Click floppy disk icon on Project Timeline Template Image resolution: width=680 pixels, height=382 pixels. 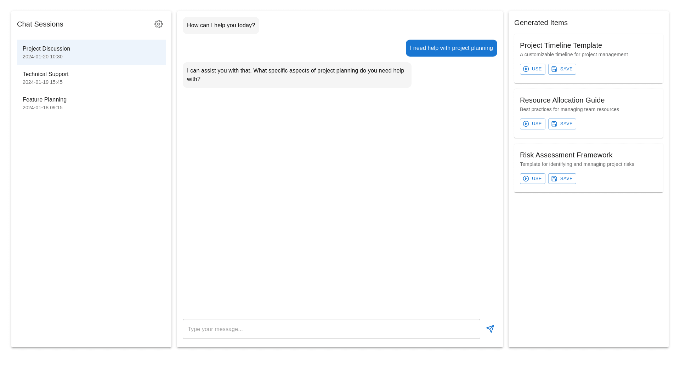[x=554, y=69]
